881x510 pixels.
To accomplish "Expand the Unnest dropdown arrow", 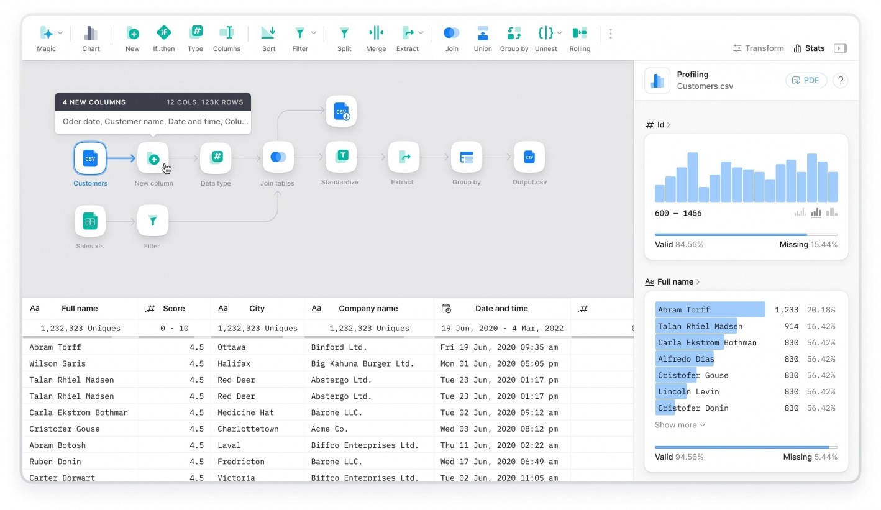I will coord(560,33).
